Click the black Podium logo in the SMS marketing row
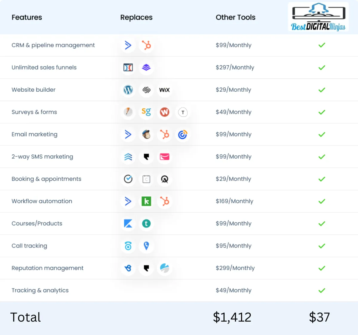358x335 pixels. 146,157
